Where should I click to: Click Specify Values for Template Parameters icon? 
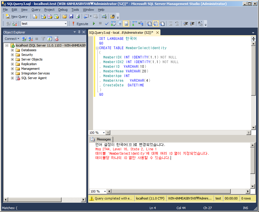pos(200,24)
